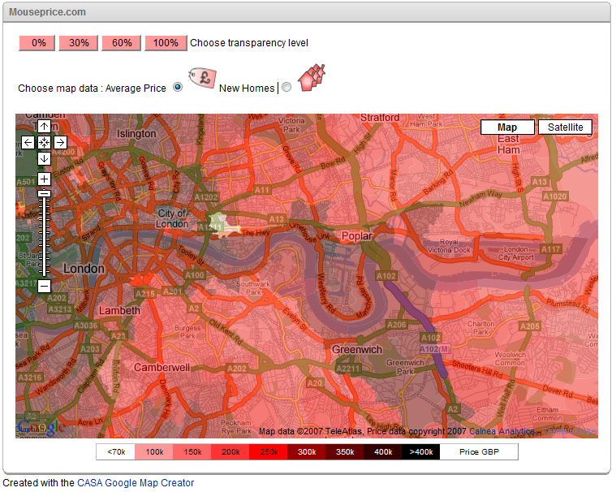Click the center/reset map position icon

(x=44, y=142)
